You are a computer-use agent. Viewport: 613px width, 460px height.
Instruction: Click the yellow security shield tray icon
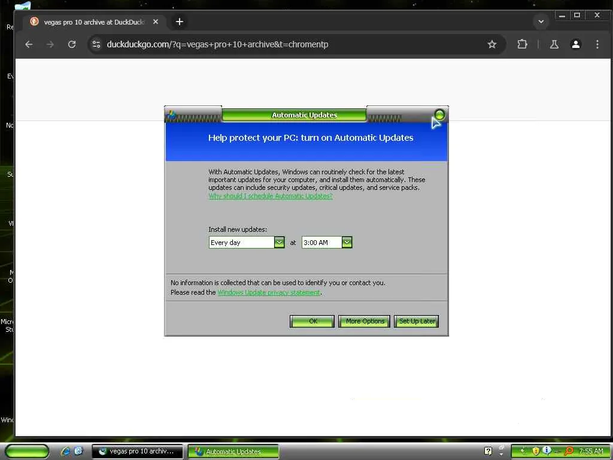tap(536, 451)
